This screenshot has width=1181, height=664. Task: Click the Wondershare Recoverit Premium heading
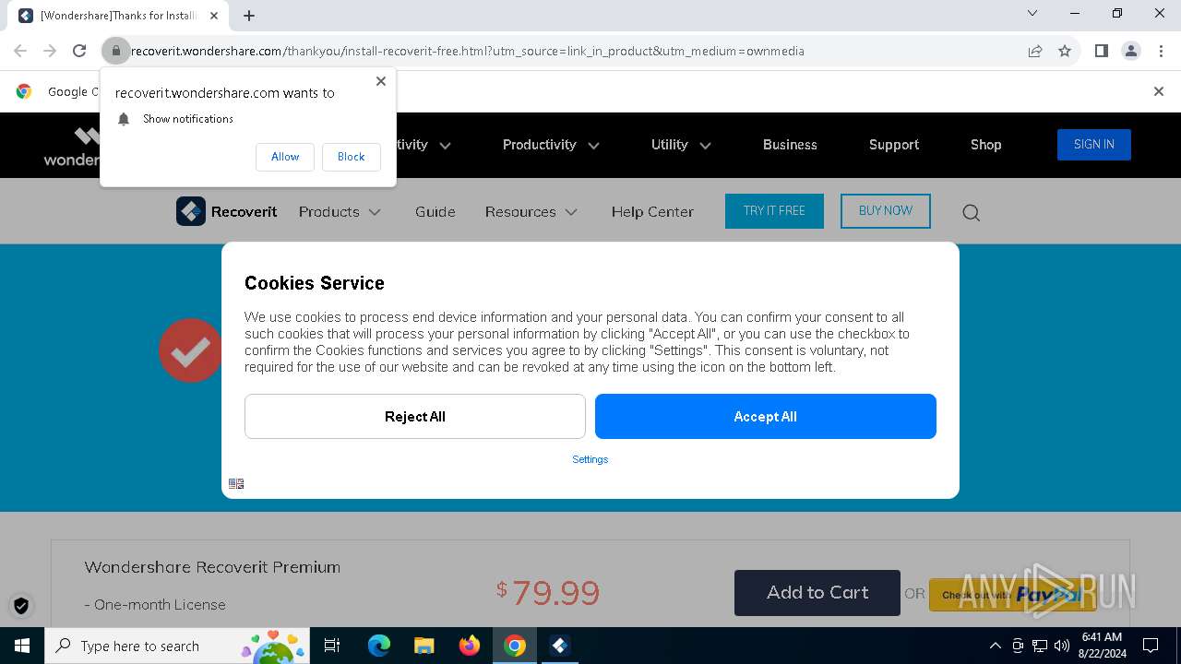pyautogui.click(x=212, y=567)
